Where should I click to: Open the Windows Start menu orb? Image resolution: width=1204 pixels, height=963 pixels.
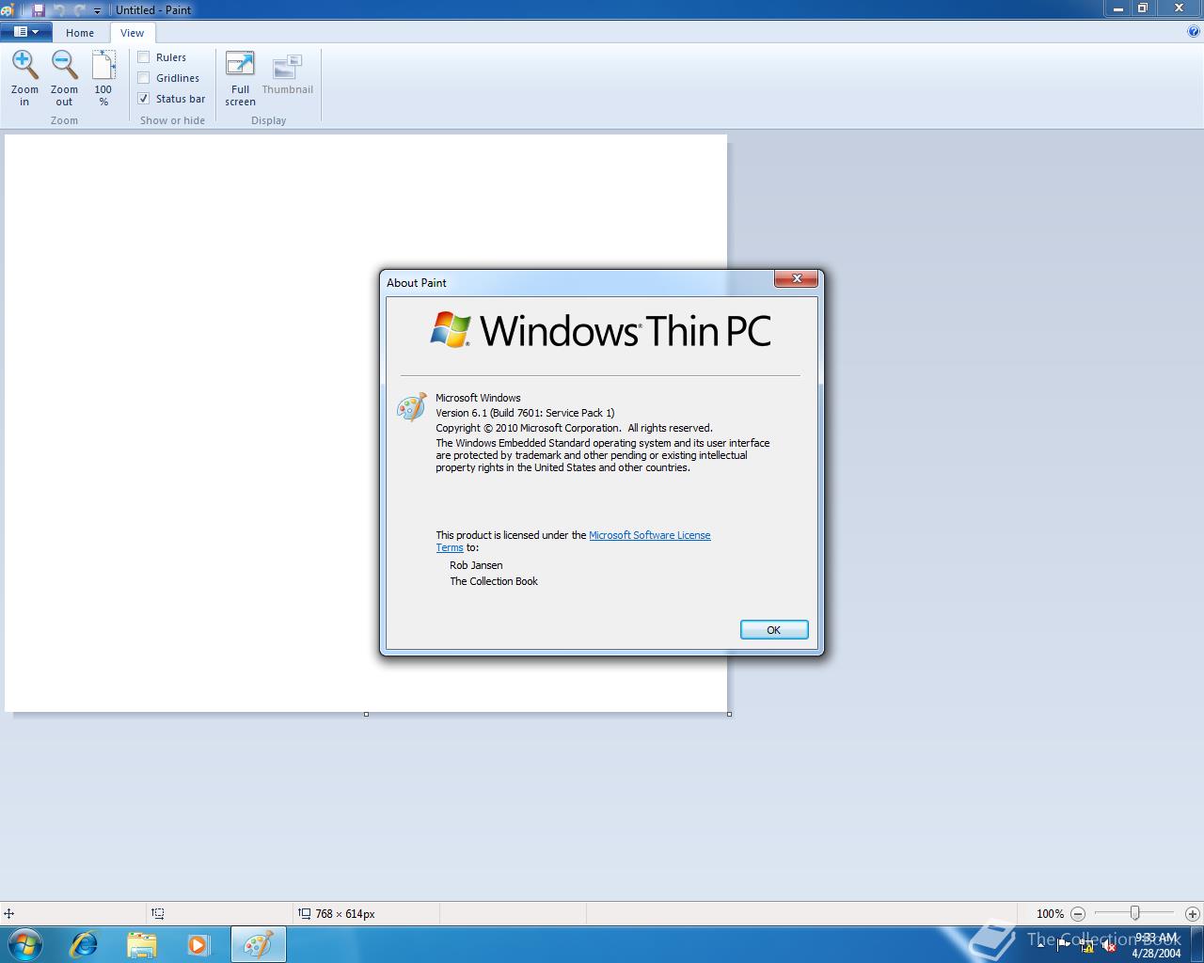click(x=25, y=944)
